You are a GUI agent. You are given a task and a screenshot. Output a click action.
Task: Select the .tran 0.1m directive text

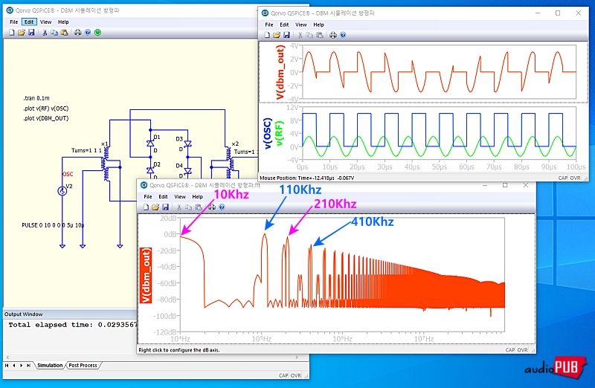[x=36, y=98]
